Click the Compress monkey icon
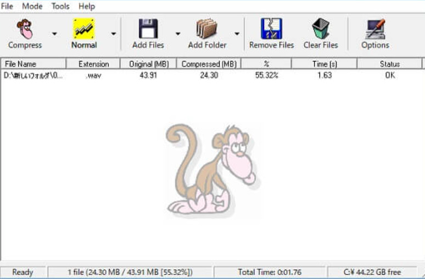Viewport: 425px width, 279px height. tap(25, 29)
